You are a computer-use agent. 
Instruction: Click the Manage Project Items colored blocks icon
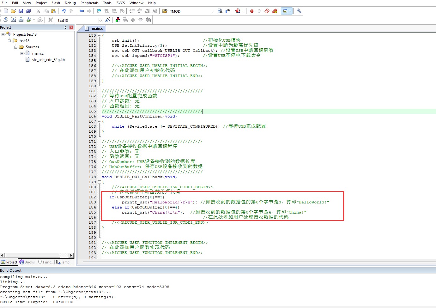coord(118,20)
